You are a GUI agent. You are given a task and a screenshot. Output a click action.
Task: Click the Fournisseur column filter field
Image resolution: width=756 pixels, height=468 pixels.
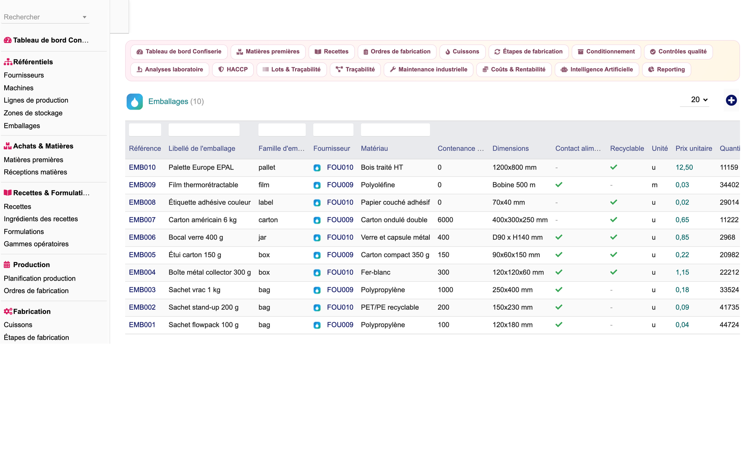[333, 130]
